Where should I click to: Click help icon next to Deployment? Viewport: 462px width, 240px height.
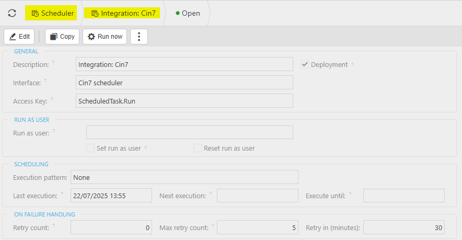[x=352, y=64]
